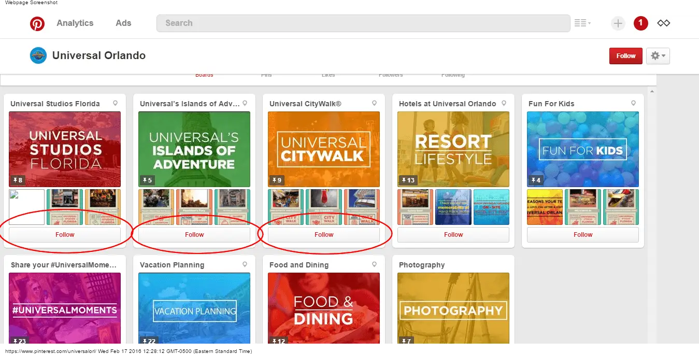This screenshot has width=699, height=354.
Task: Click map pin icon on Universal CityWalk
Action: (375, 103)
